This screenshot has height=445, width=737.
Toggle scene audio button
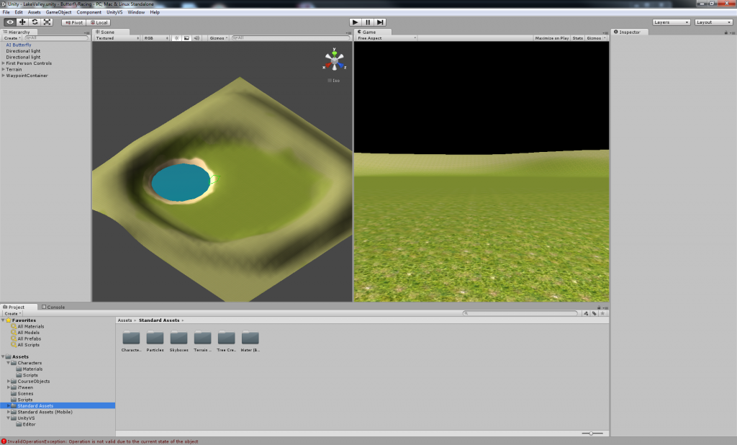197,38
